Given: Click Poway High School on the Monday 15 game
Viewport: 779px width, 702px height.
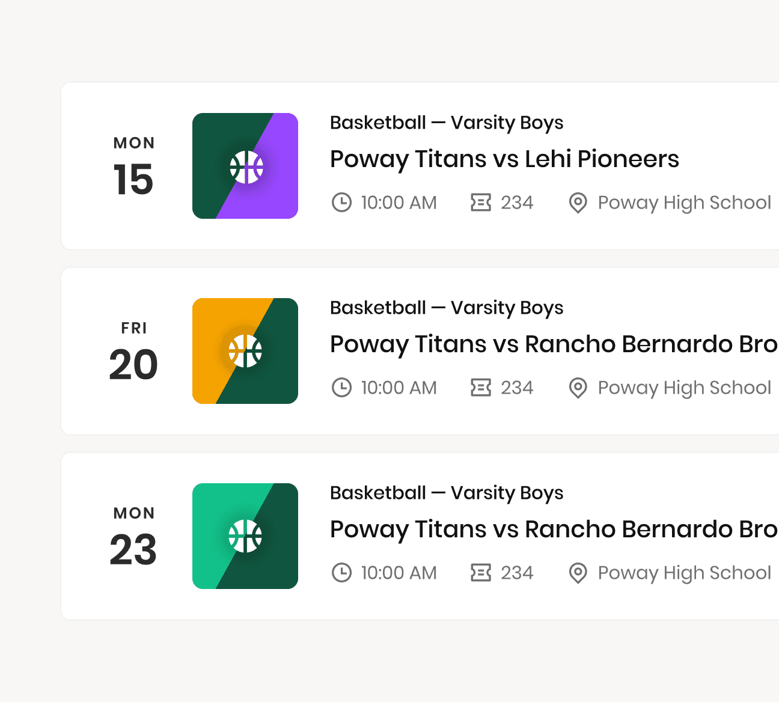Looking at the screenshot, I should click(684, 203).
